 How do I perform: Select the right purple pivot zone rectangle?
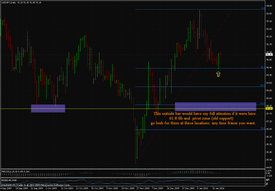point(216,107)
